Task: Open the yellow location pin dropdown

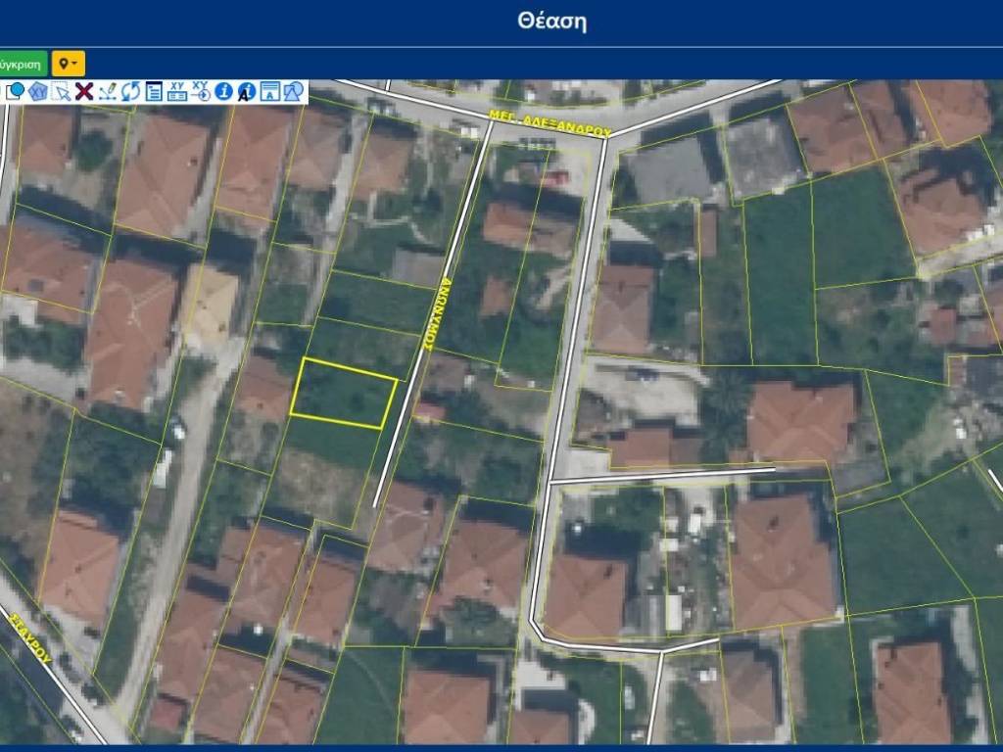Action: 69,64
